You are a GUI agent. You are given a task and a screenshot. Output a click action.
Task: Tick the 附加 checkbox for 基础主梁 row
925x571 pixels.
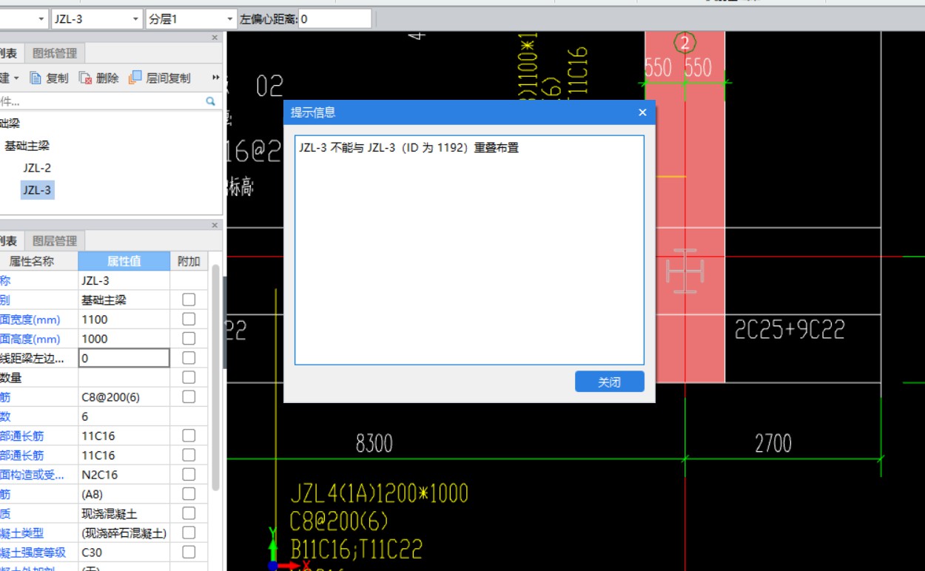[x=189, y=300]
